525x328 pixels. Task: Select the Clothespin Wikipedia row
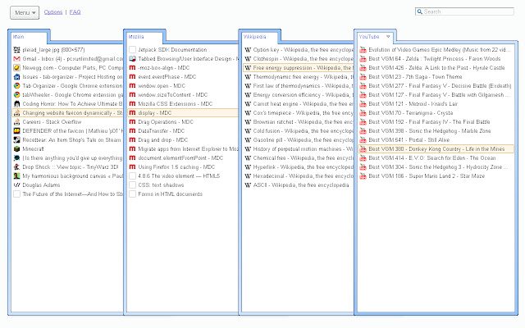coord(298,59)
